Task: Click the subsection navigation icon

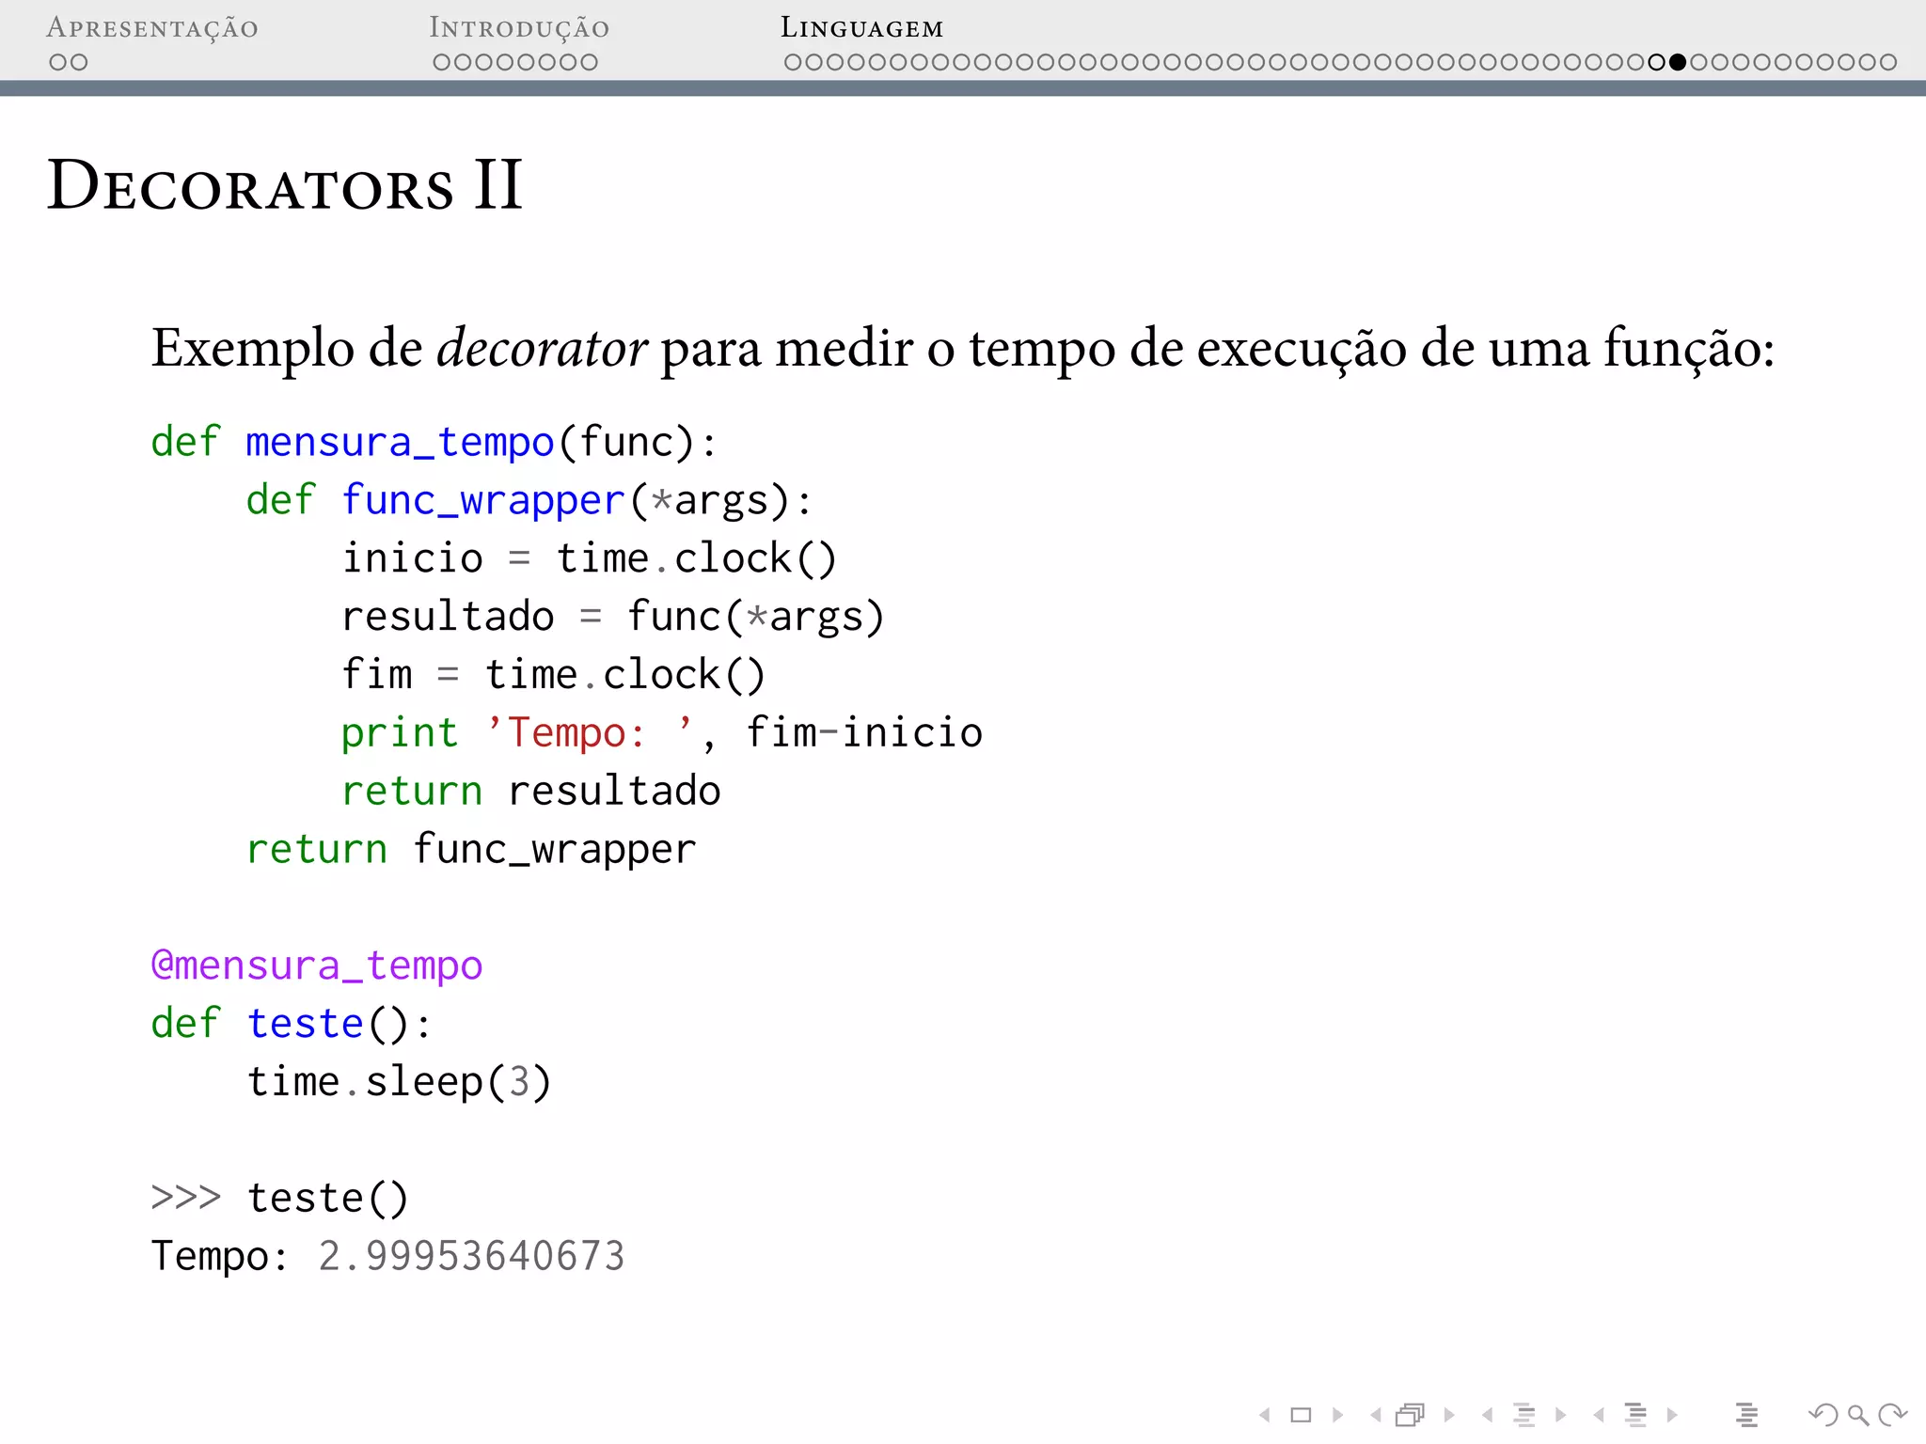Action: pos(1524,1415)
